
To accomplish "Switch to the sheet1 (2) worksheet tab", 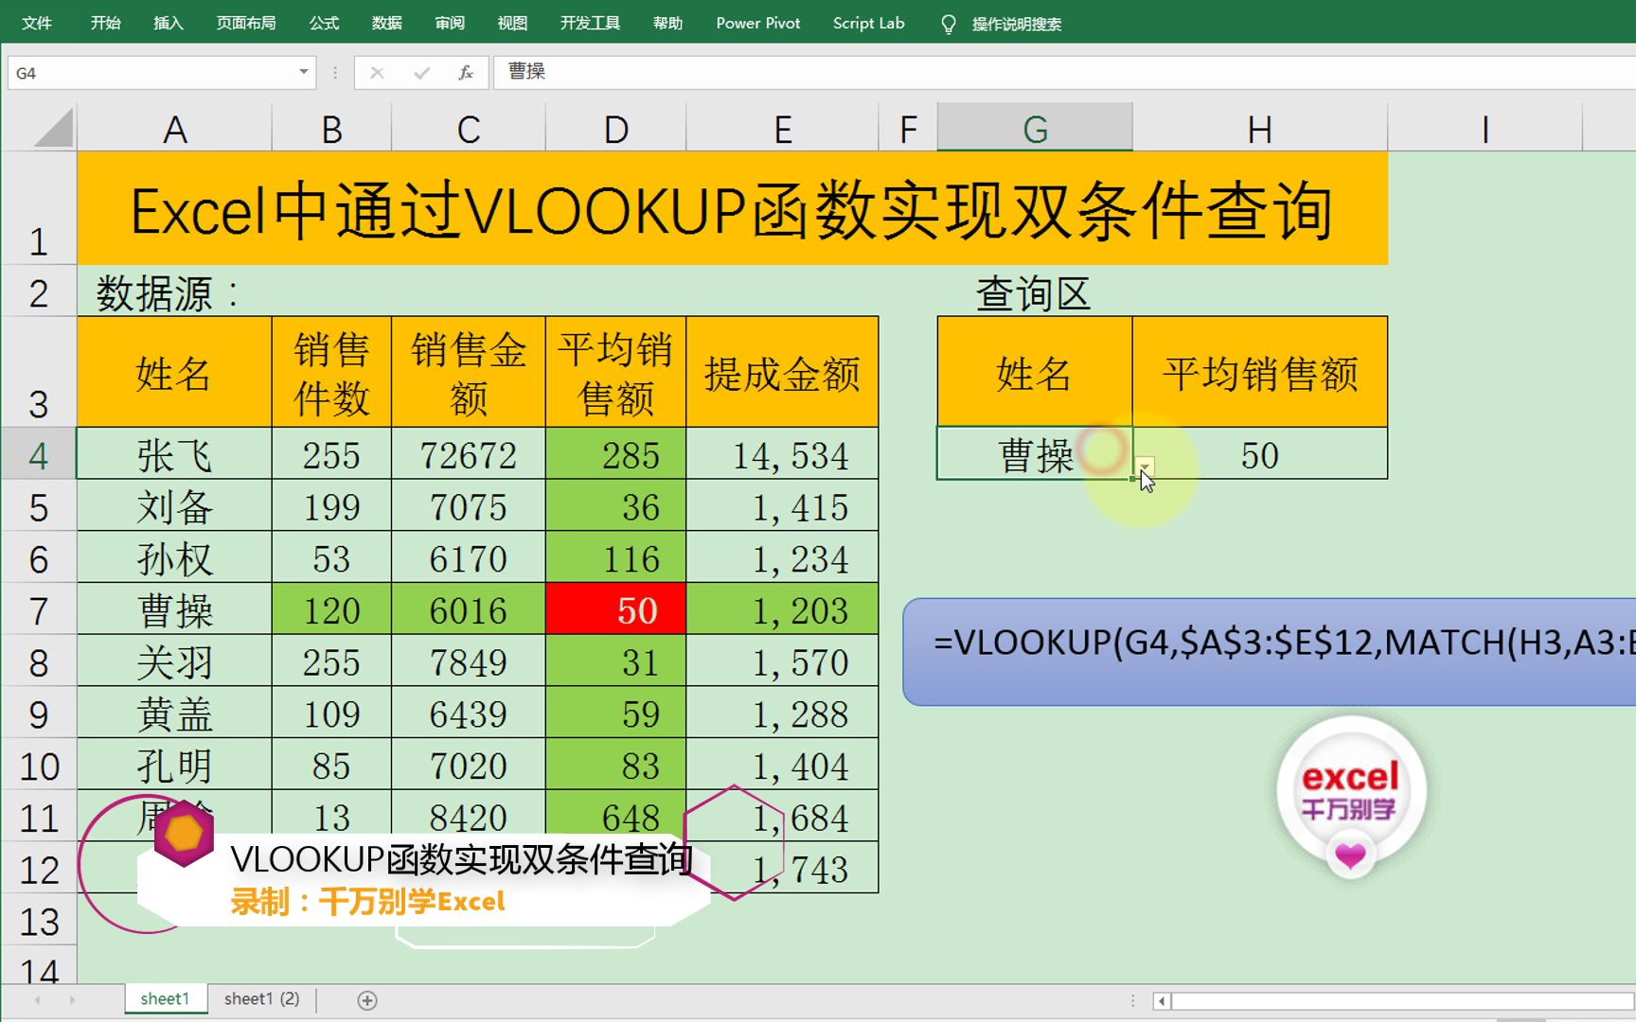I will pyautogui.click(x=261, y=998).
